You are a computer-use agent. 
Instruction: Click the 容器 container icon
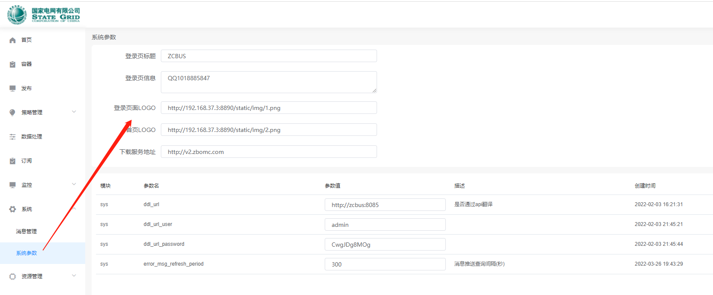pyautogui.click(x=13, y=64)
